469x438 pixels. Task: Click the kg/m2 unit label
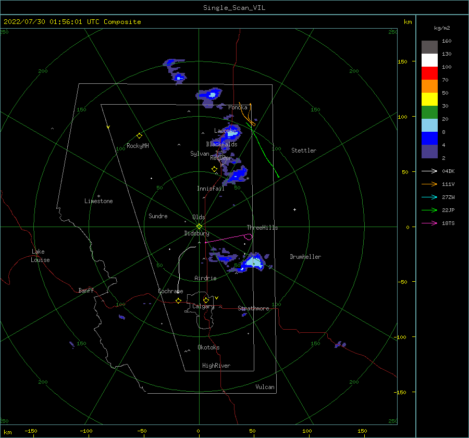pyautogui.click(x=442, y=28)
